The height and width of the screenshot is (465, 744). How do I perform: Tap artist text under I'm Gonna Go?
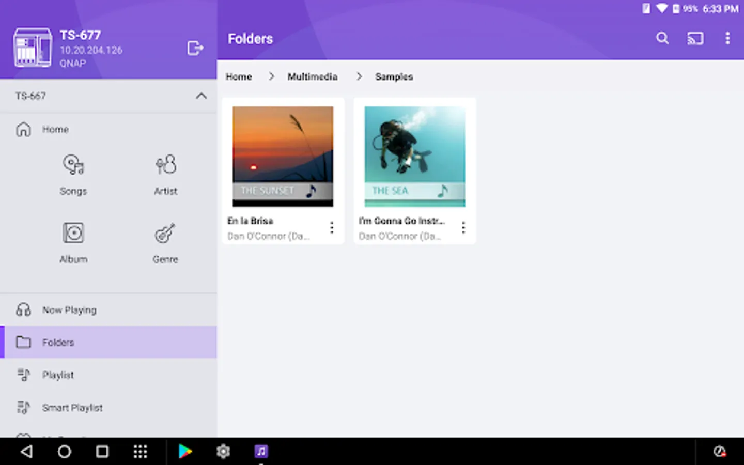click(x=400, y=236)
